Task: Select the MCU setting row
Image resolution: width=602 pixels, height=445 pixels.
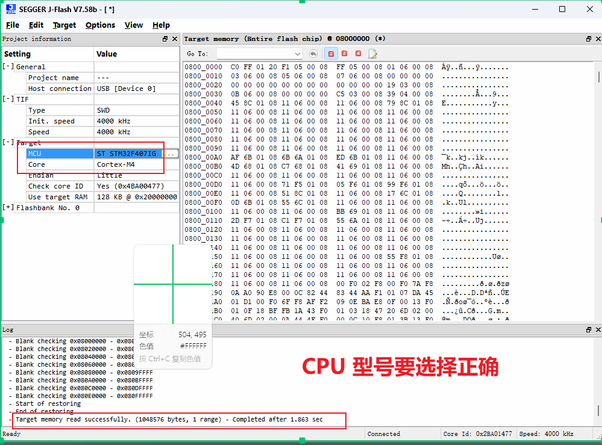Action: coord(102,154)
